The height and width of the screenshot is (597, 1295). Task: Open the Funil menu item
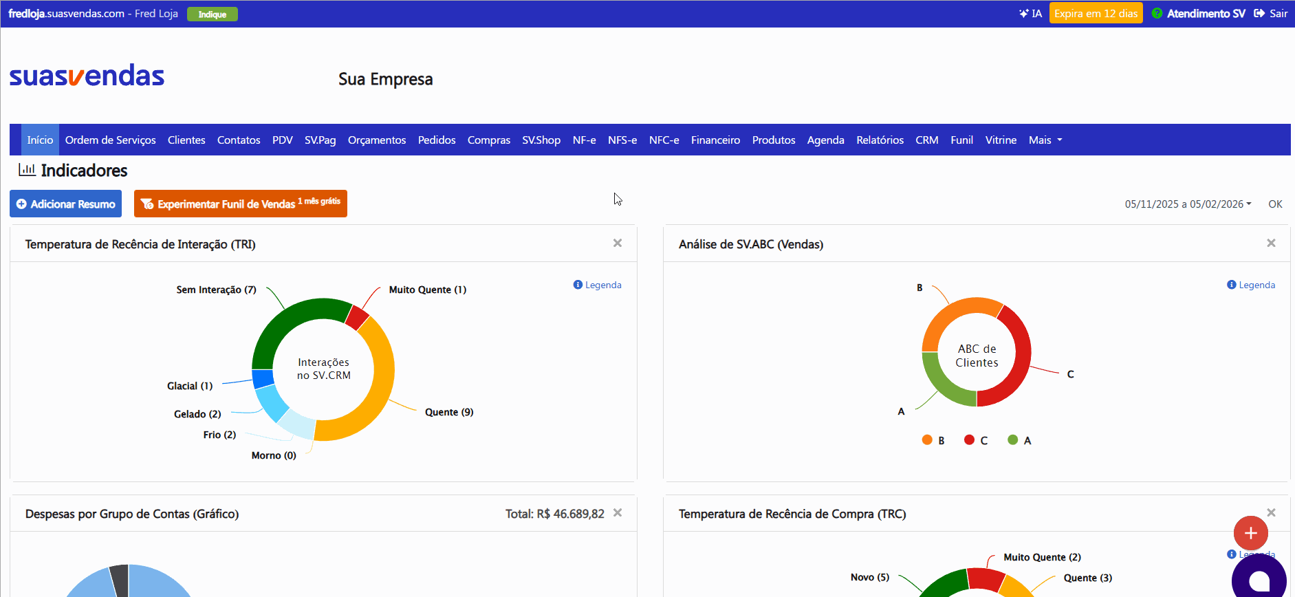(962, 140)
